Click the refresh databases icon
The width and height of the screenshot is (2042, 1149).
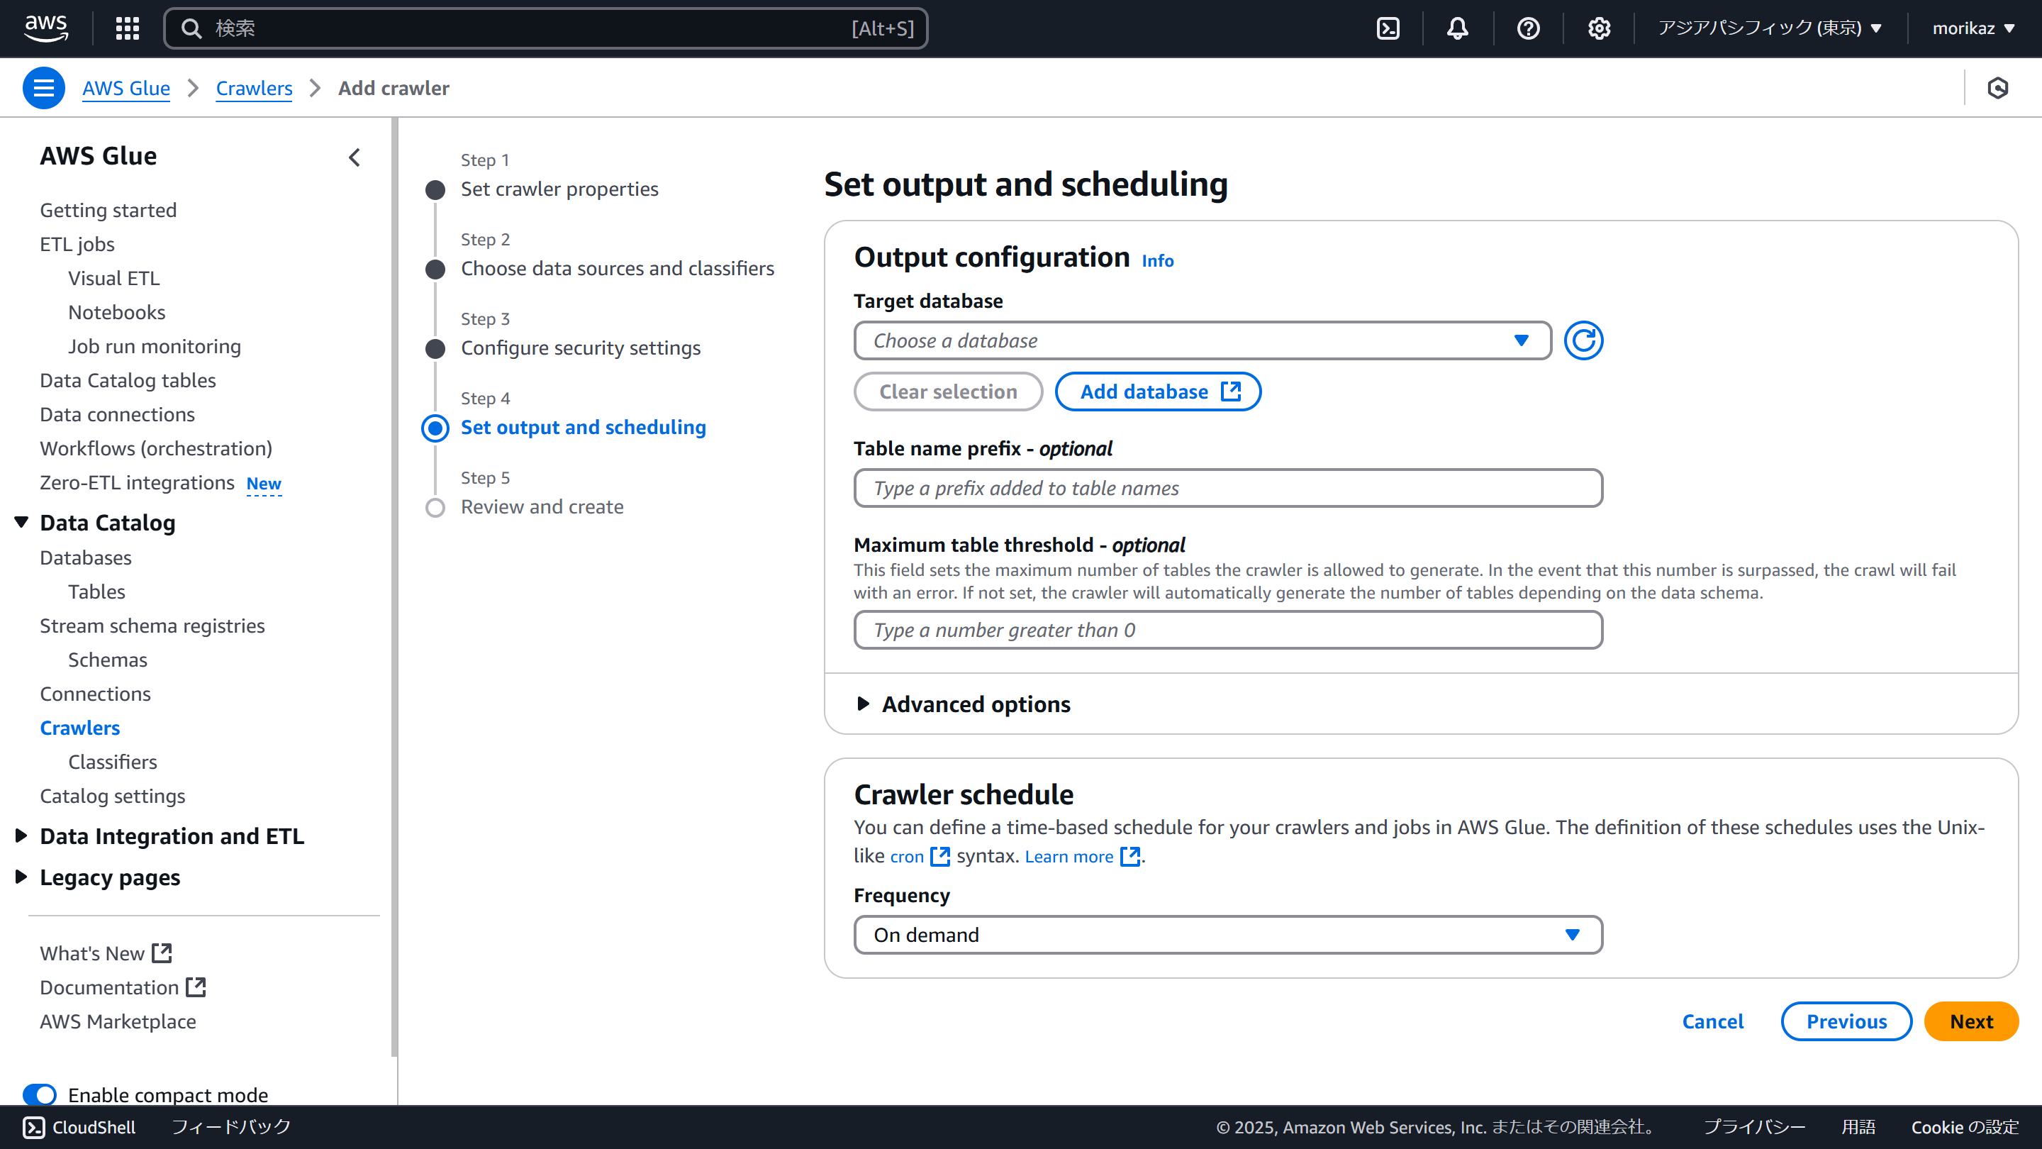coord(1583,341)
